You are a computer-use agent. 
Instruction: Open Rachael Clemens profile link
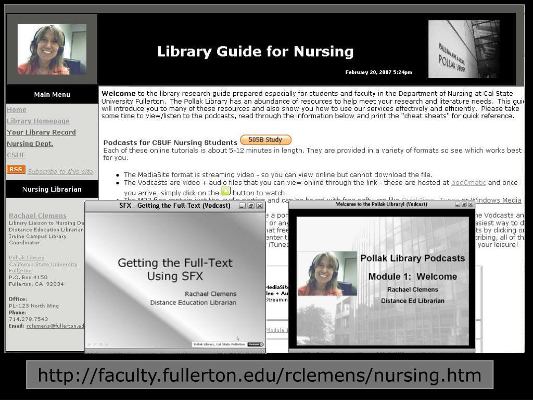coord(37,216)
